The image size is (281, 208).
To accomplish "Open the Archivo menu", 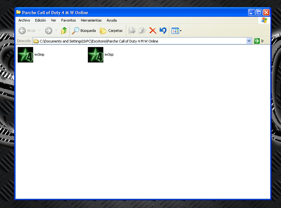I will pos(24,20).
